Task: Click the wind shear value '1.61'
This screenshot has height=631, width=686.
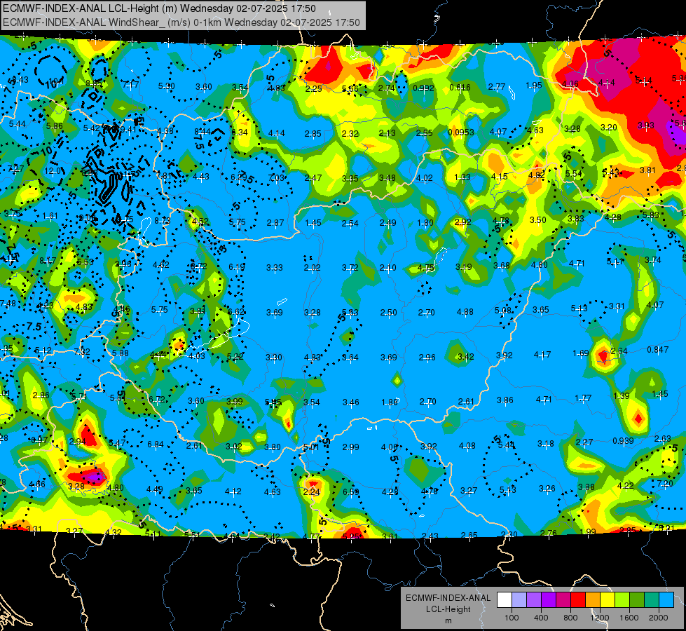Action: point(50,216)
